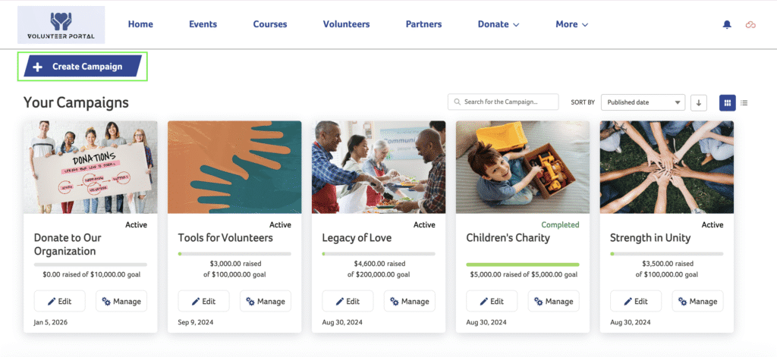Switch to grid view layout

coord(727,102)
